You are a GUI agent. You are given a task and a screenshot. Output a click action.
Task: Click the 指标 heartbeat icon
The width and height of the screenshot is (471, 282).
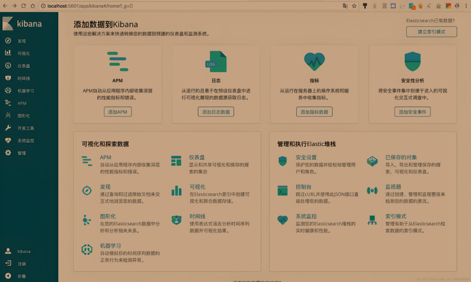(x=314, y=62)
